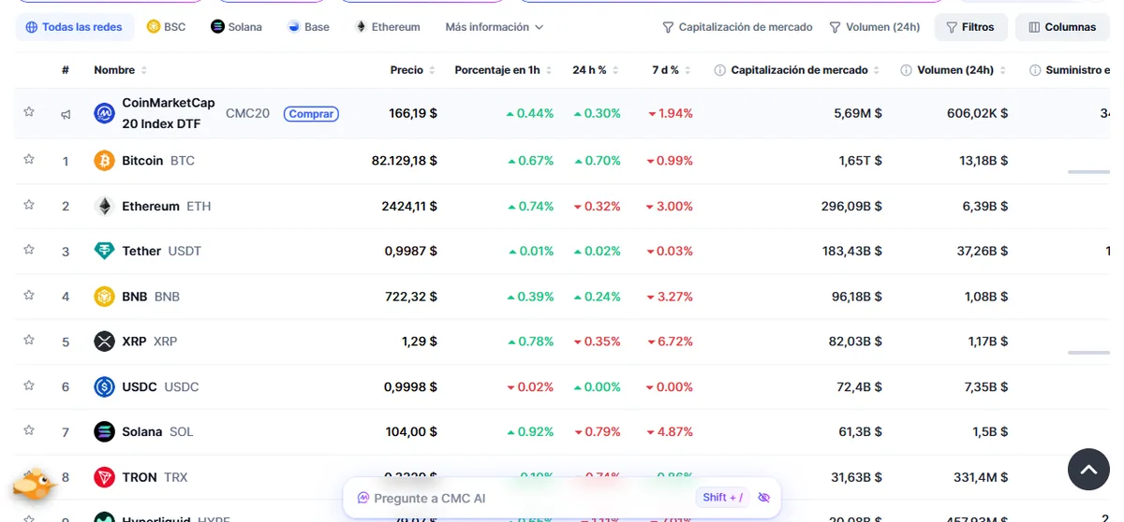
Task: Sort by the Nombre column header
Action: pyautogui.click(x=120, y=70)
